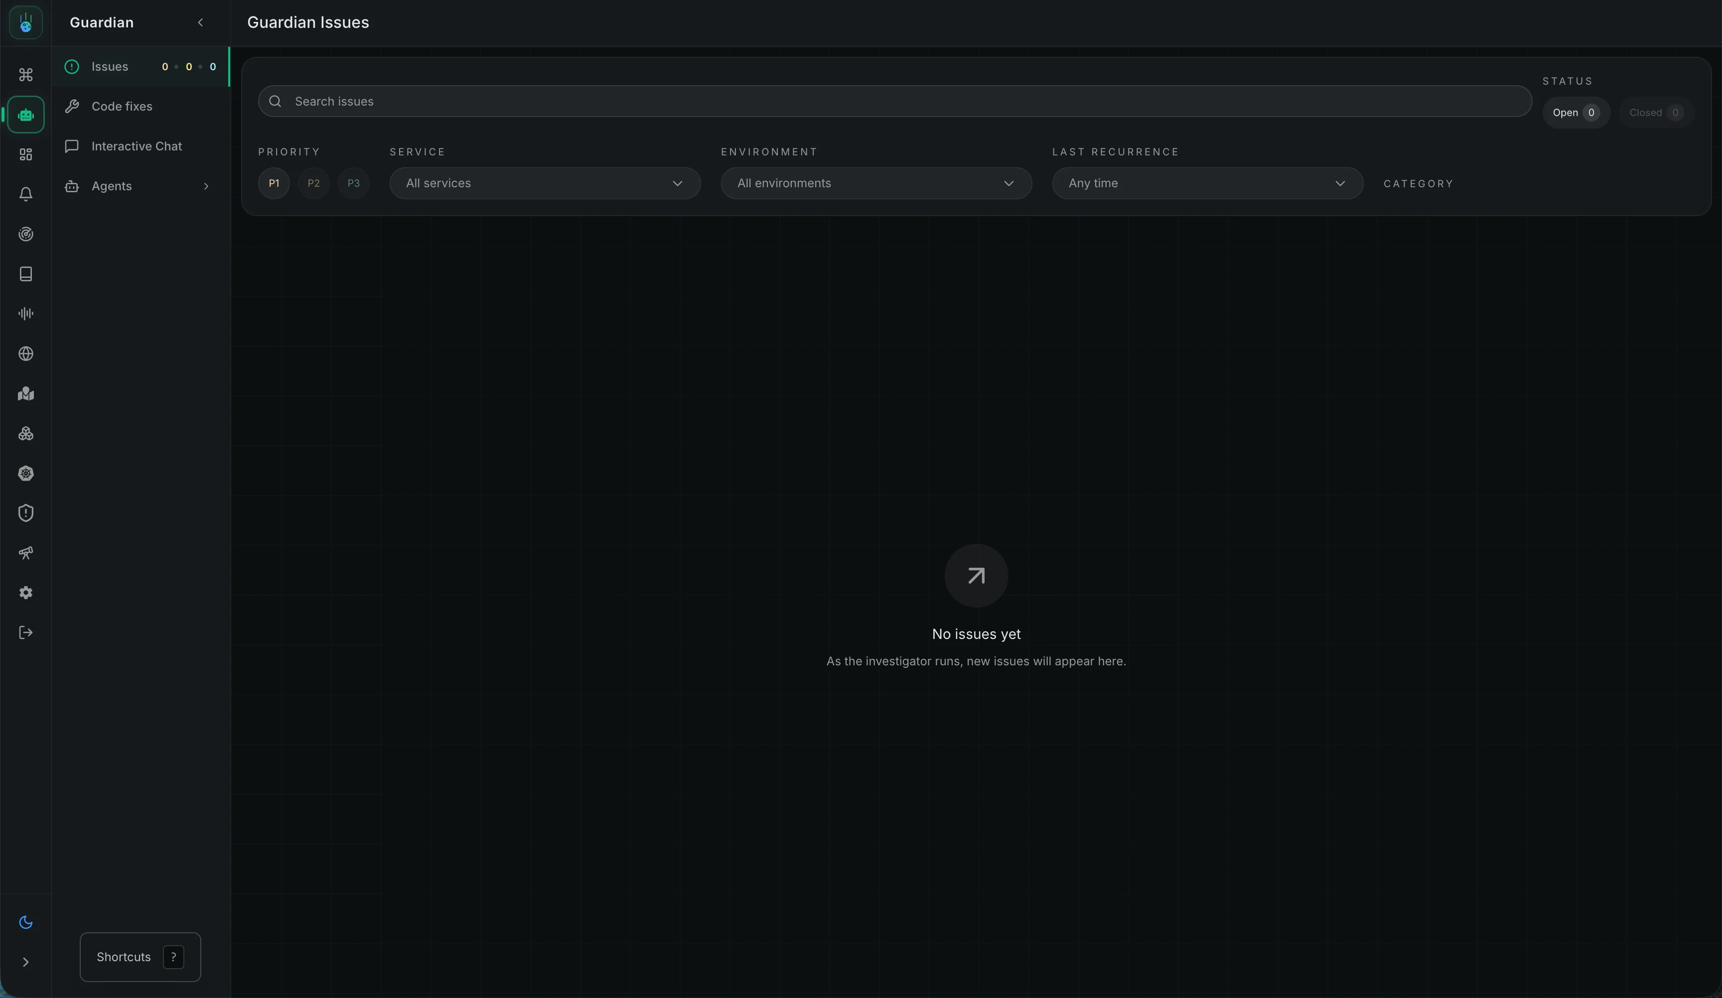Screen dimensions: 1722x998
Task: Select the Guardian robot icon in the rail
Action: click(26, 115)
